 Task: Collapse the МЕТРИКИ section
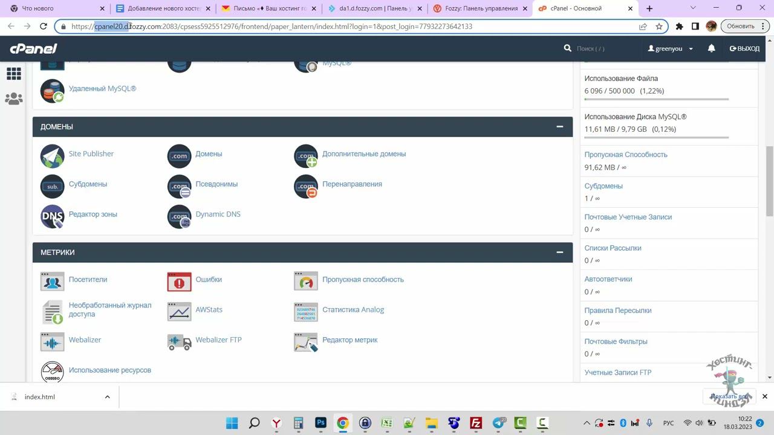point(560,253)
